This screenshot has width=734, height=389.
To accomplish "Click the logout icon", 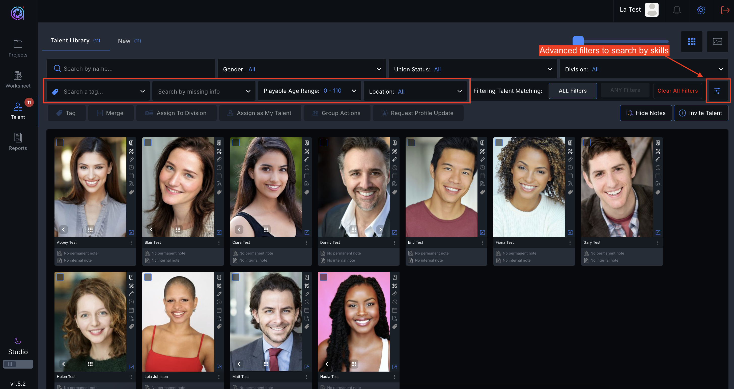I will coord(725,11).
